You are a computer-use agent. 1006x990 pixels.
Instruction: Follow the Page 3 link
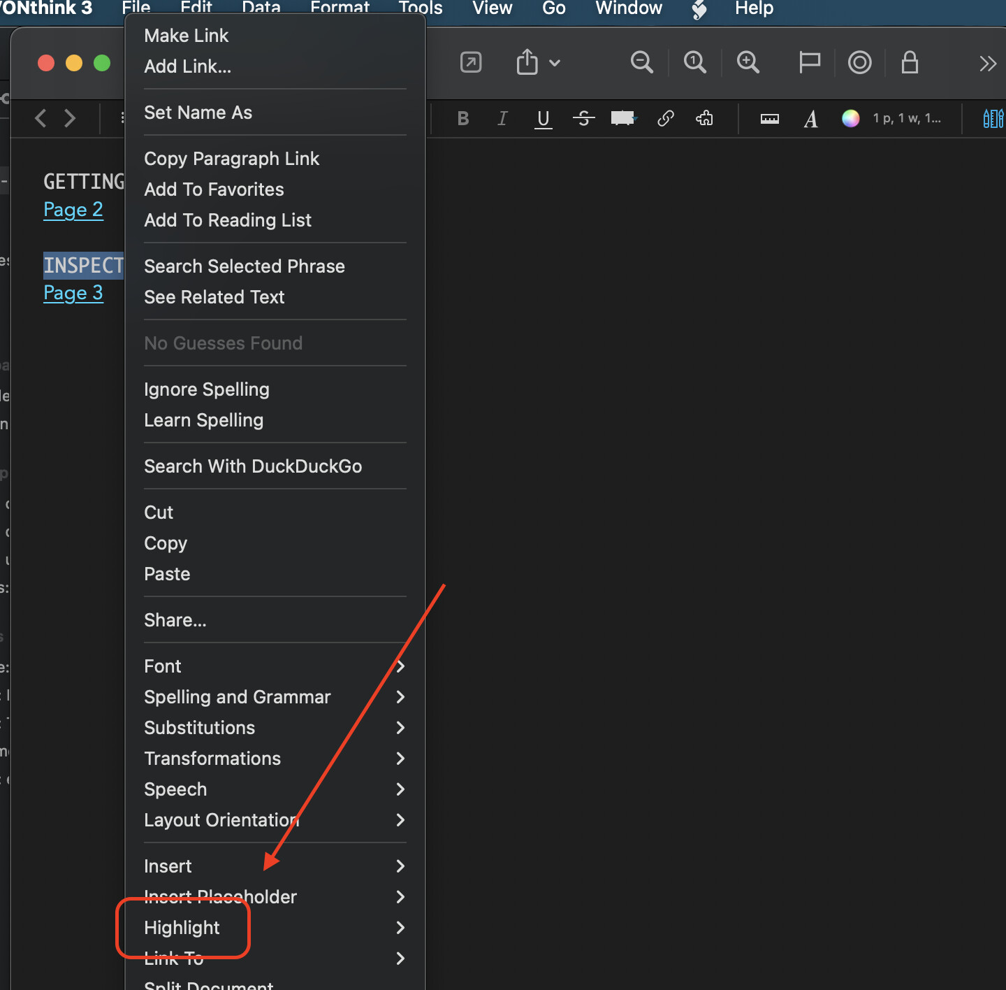[x=73, y=293]
